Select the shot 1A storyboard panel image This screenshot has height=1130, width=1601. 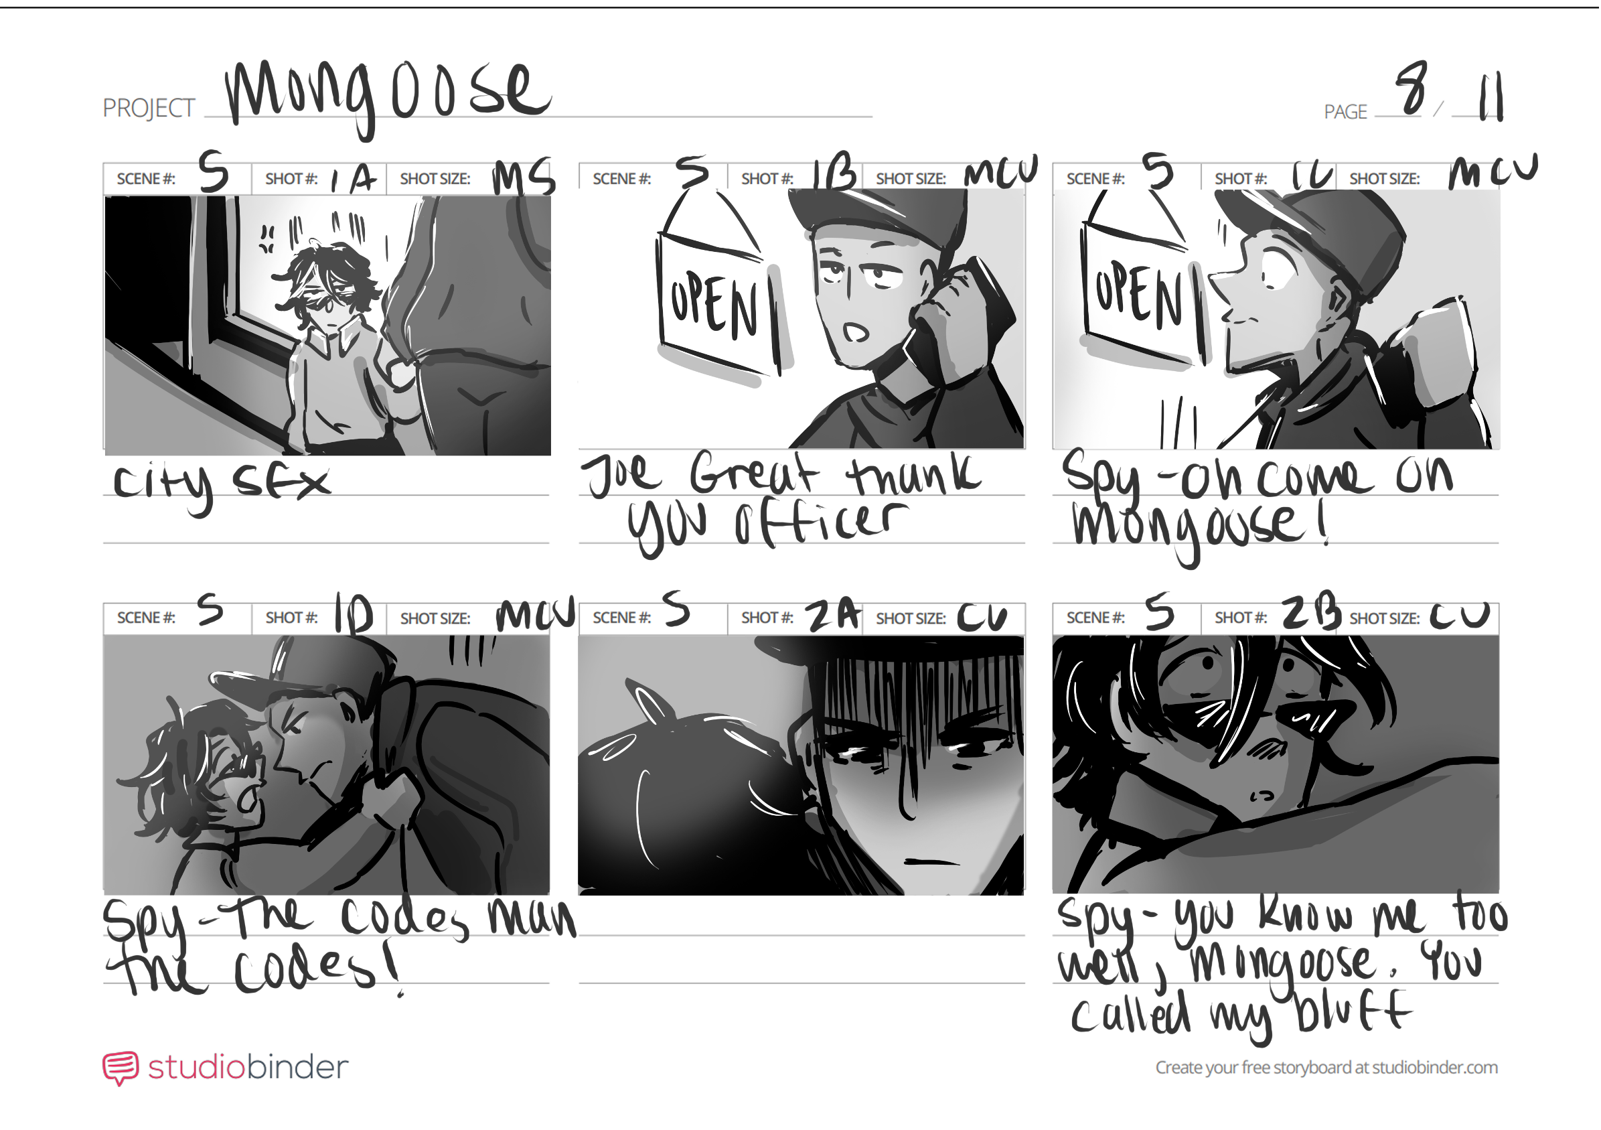(327, 325)
